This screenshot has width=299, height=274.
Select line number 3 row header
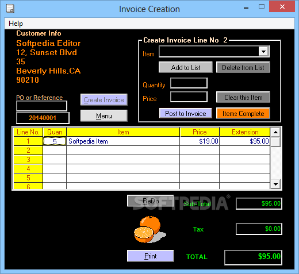click(x=28, y=160)
